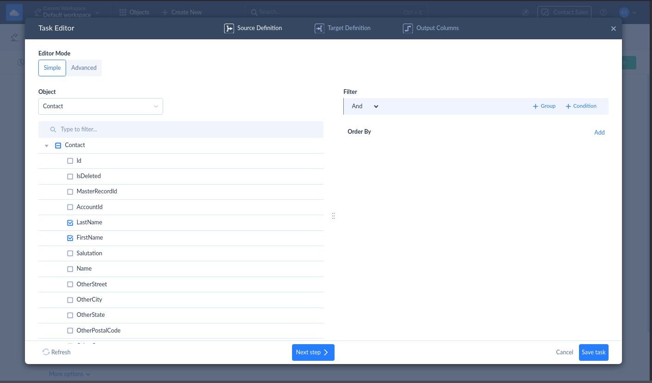Uncheck the LastName field
652x383 pixels.
(70, 222)
